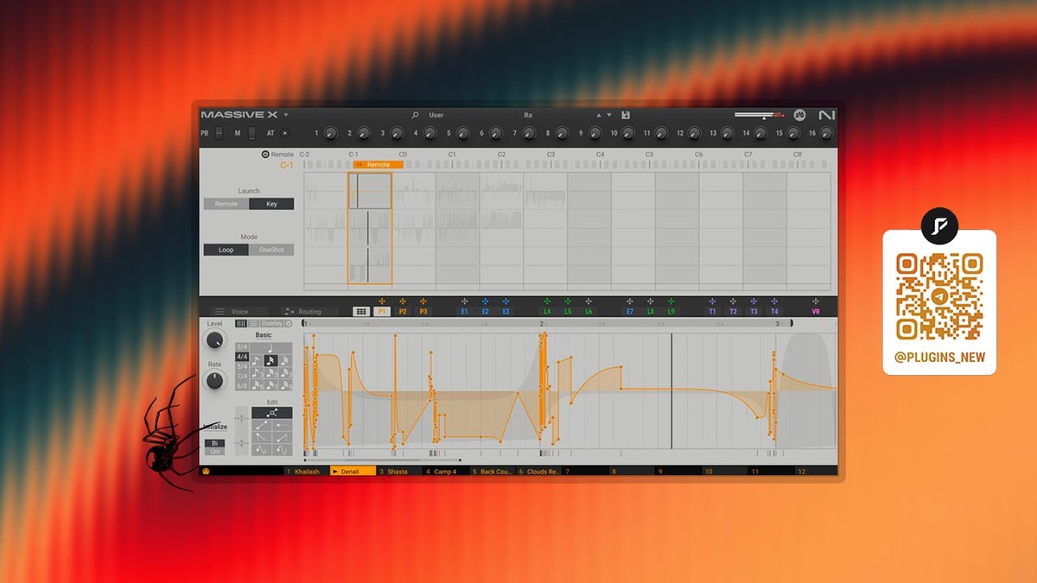The image size is (1037, 583).
Task: Go to previous preset with up arrow
Action: (x=598, y=115)
